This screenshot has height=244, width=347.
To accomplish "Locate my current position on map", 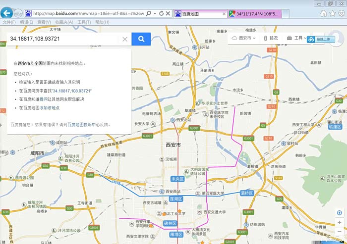I will [339, 212].
